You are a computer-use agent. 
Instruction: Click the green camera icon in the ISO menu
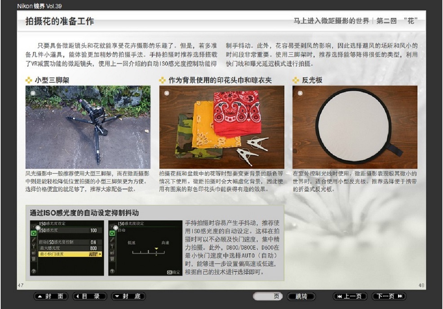point(34,233)
